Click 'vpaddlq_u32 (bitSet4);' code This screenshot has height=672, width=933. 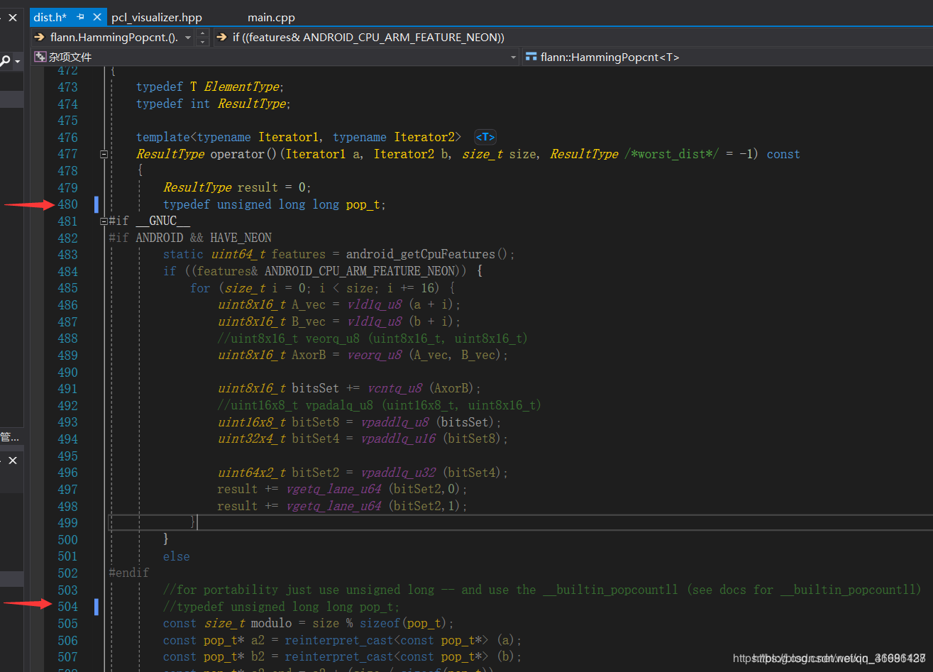tap(435, 473)
